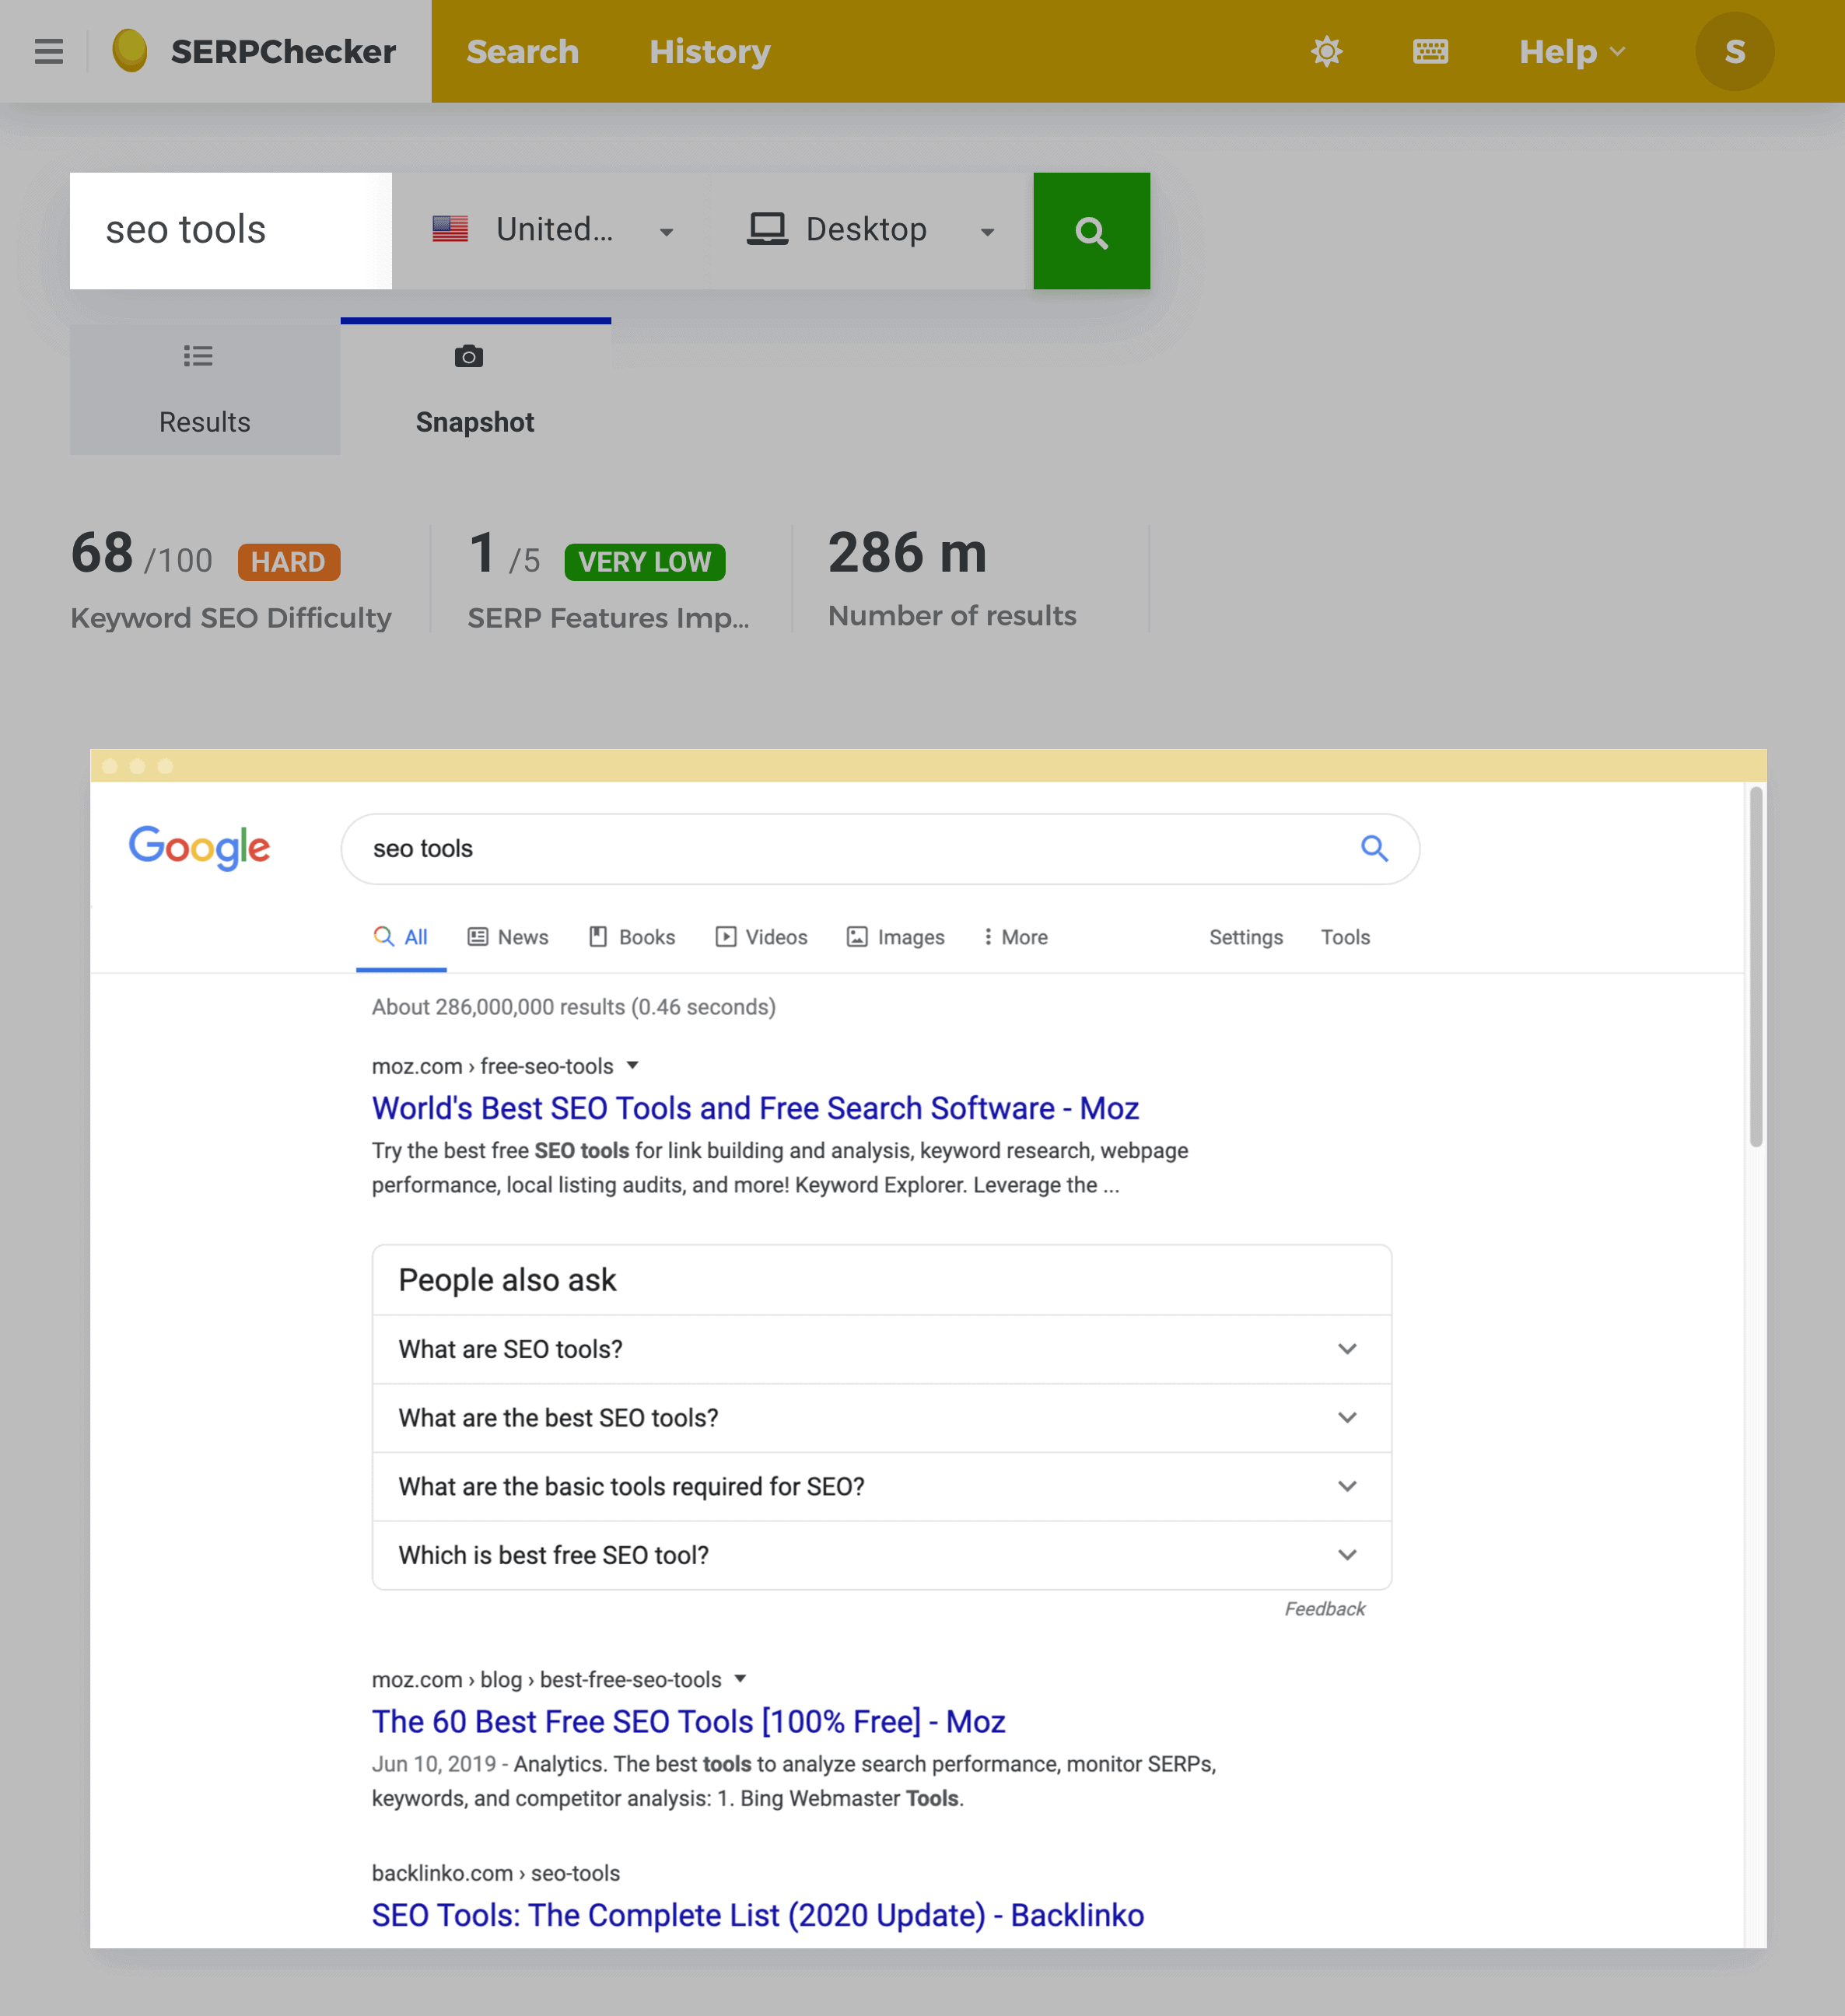1845x2016 pixels.
Task: Select the Snapshot tab
Action: 475,388
